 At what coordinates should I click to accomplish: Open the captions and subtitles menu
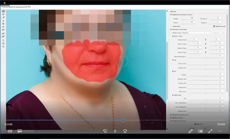point(20,131)
